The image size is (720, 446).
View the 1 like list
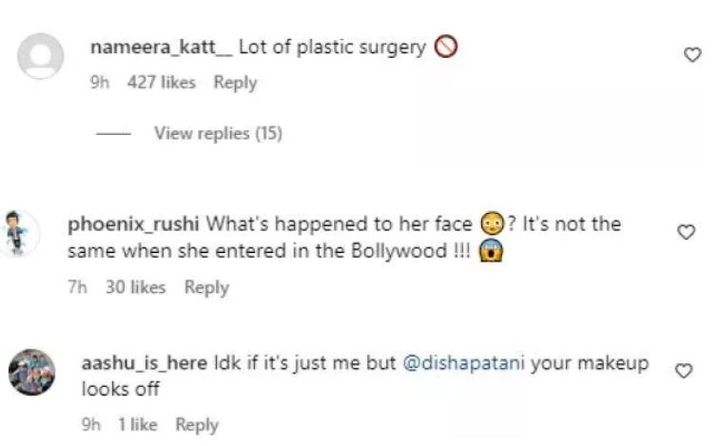(138, 425)
